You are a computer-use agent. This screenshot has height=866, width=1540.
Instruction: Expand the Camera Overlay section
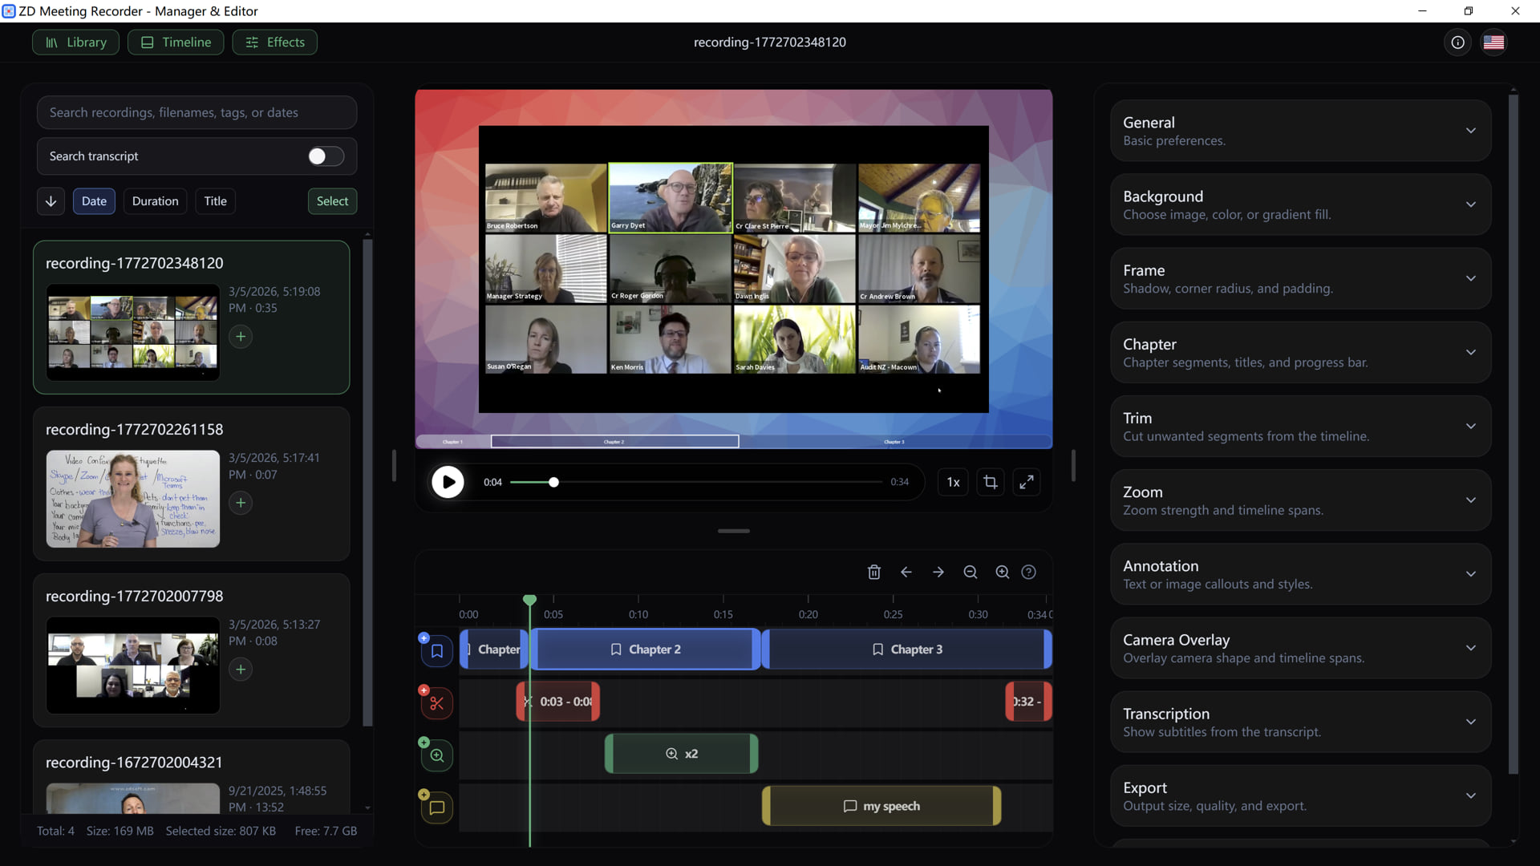coord(1300,648)
